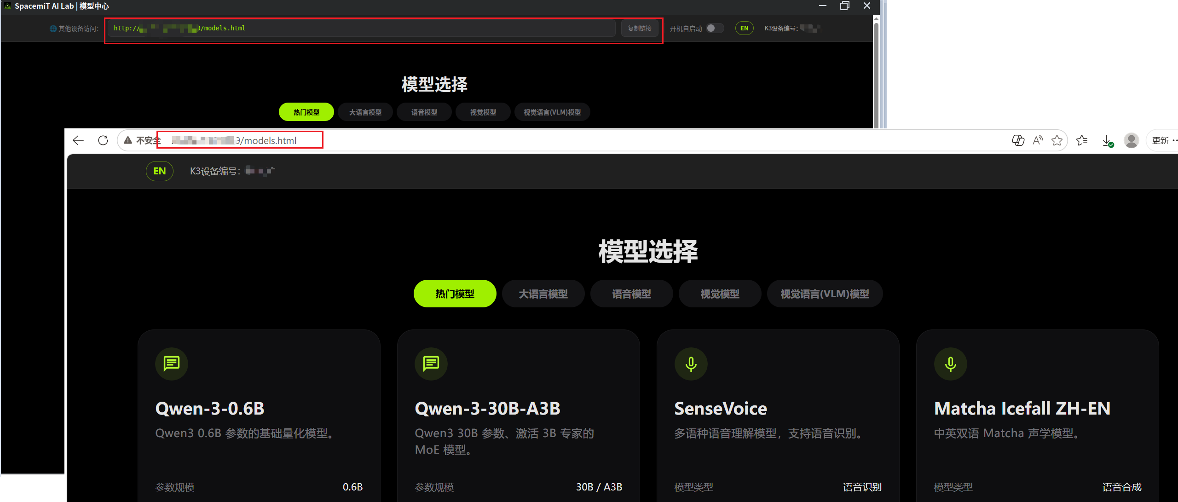Select 视觉语言(VLM)模型 tab in browser page
Viewport: 1178px width, 502px height.
tap(825, 294)
